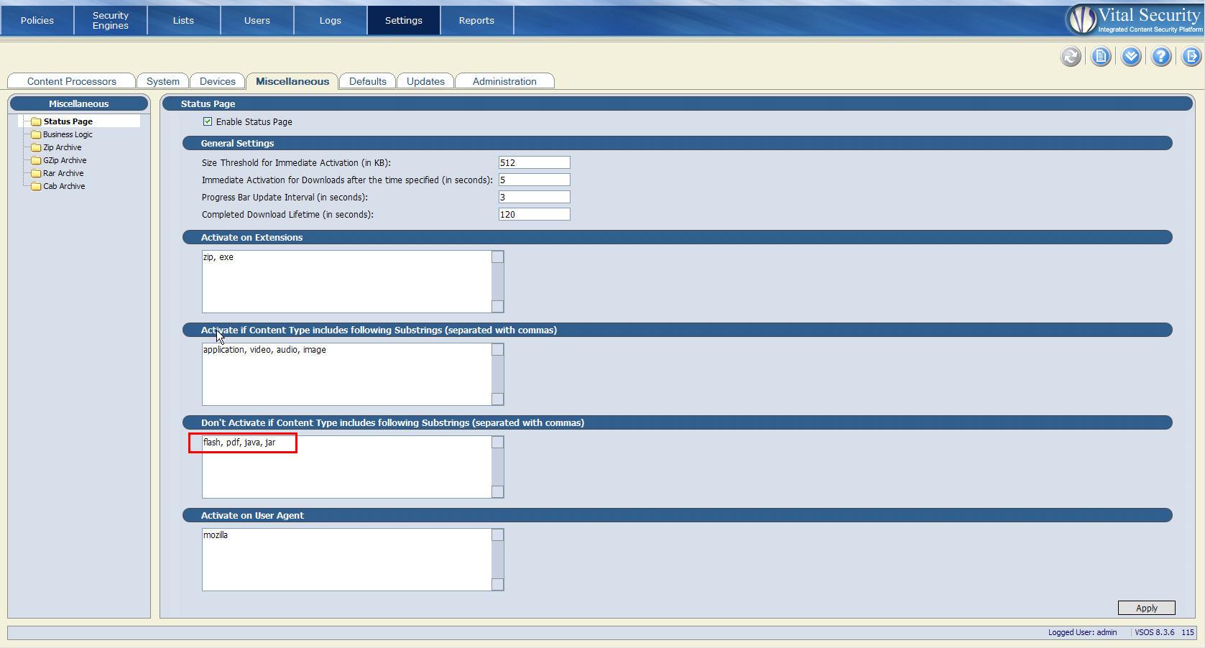
Task: Switch to the Administration tab
Action: [504, 81]
